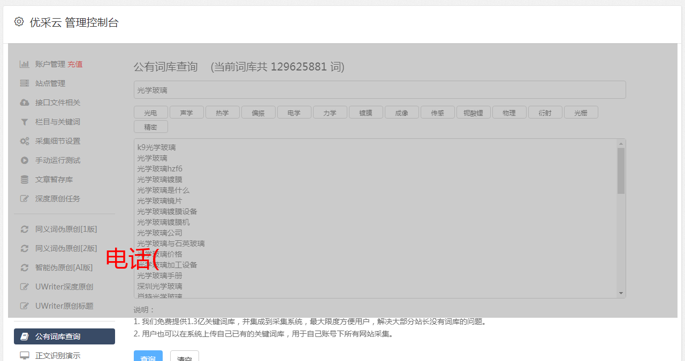Click the 精密 tag button
The width and height of the screenshot is (685, 361).
point(151,127)
